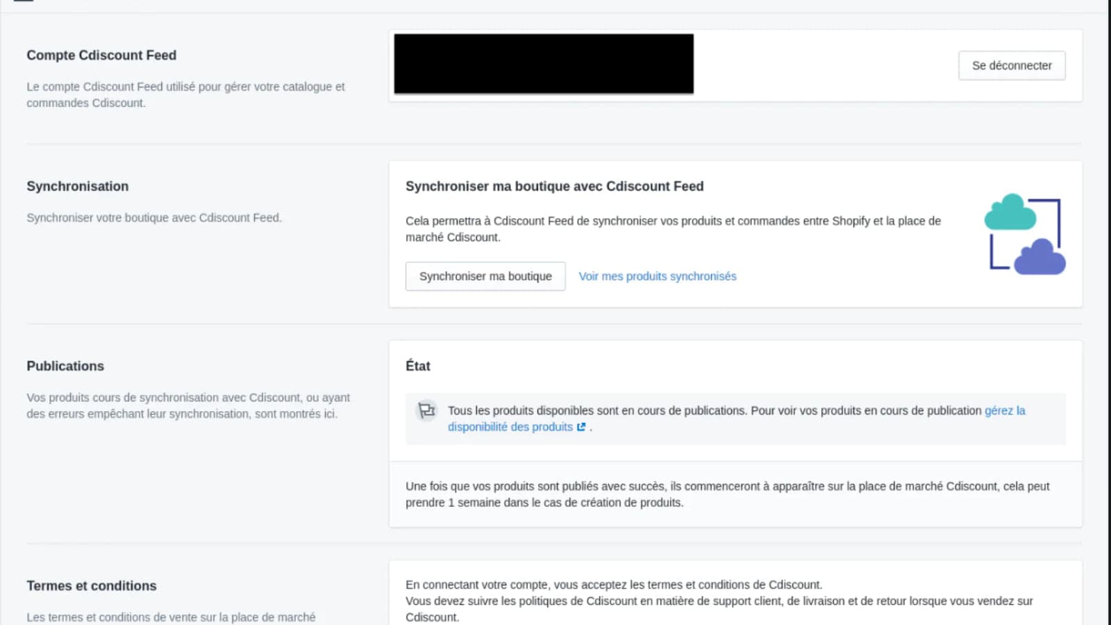This screenshot has height=625, width=1111.
Task: Click the "Se déconnecter" button
Action: (1011, 65)
